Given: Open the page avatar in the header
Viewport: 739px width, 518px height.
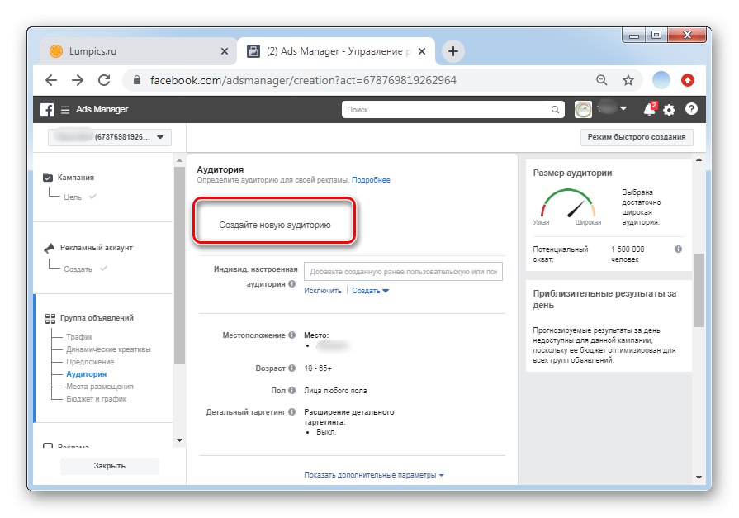Looking at the screenshot, I should [x=583, y=109].
